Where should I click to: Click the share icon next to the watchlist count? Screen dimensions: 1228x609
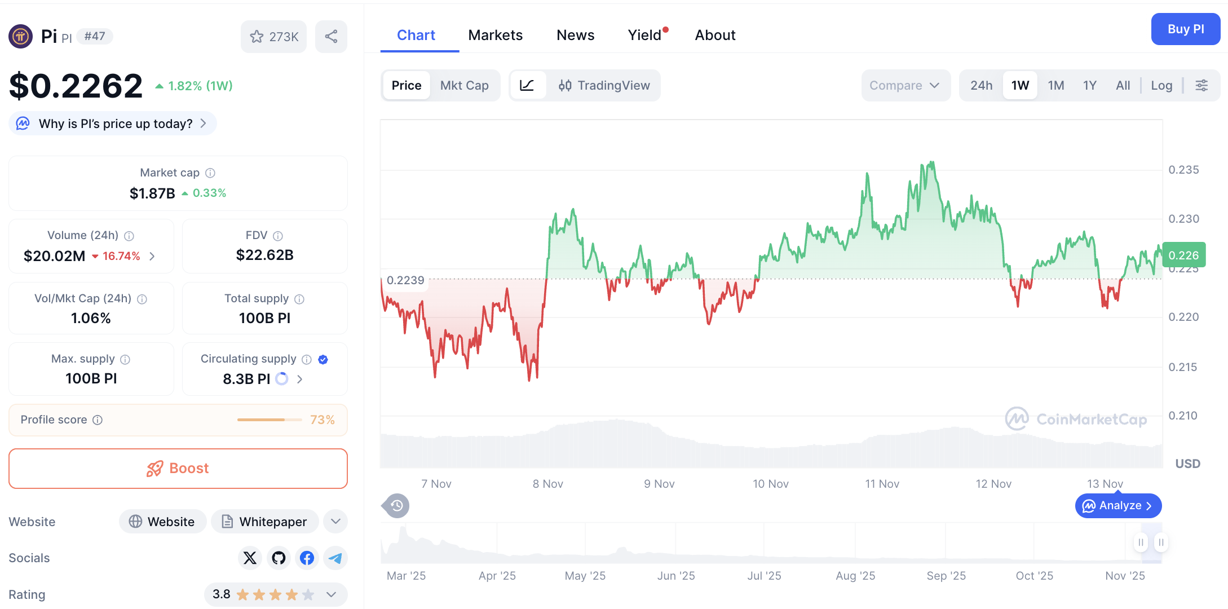331,36
